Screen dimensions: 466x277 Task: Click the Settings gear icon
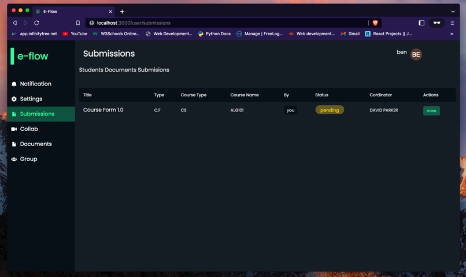(14, 99)
